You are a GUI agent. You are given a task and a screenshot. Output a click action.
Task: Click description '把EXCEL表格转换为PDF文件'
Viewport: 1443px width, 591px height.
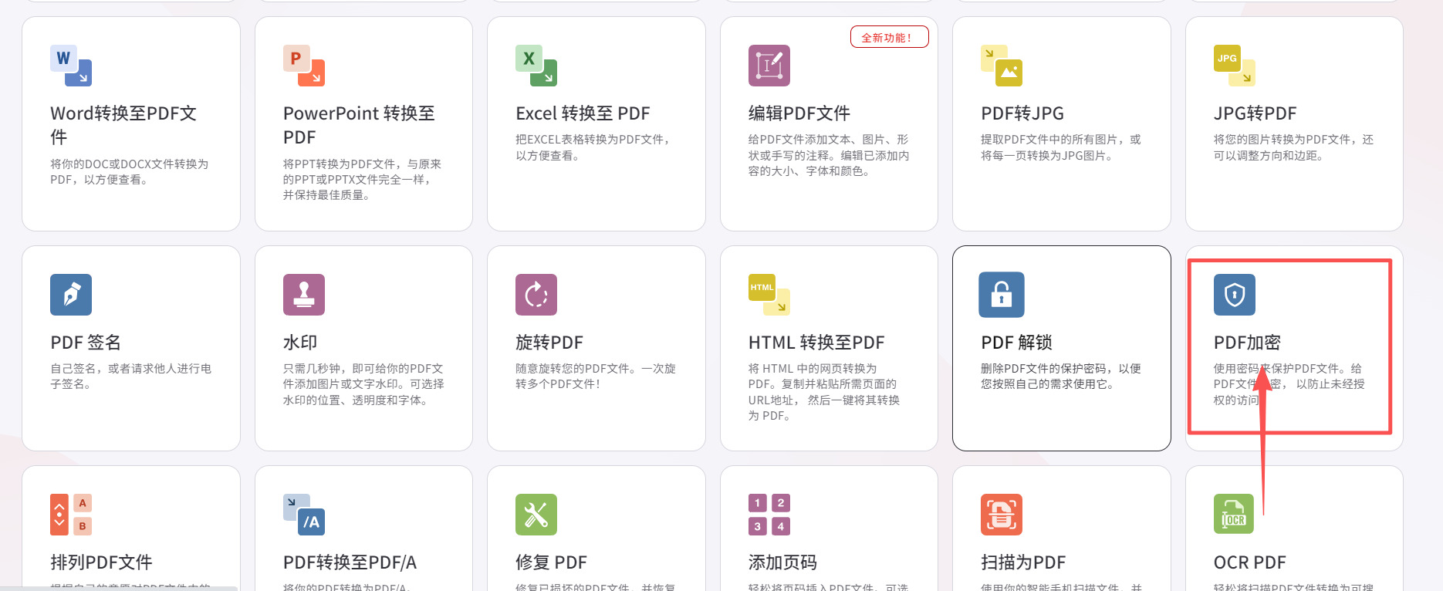(x=593, y=147)
